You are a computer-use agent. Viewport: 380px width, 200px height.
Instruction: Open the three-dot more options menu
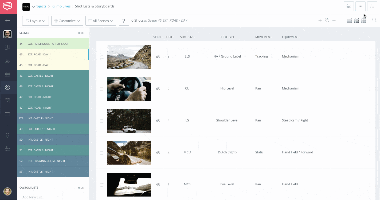click(360, 6)
